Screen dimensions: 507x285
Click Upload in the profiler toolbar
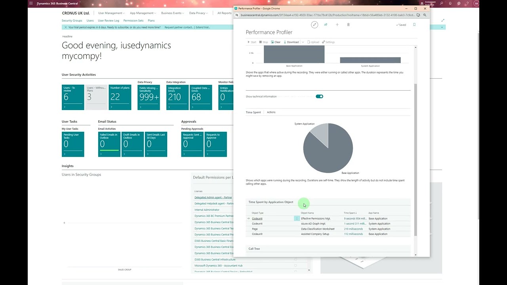coord(313,42)
